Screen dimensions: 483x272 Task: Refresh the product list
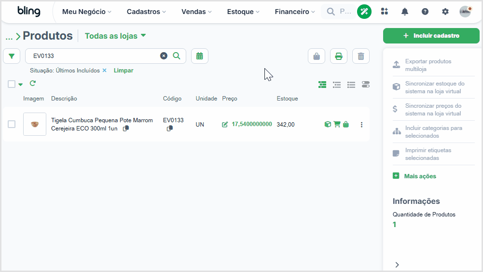pyautogui.click(x=33, y=83)
